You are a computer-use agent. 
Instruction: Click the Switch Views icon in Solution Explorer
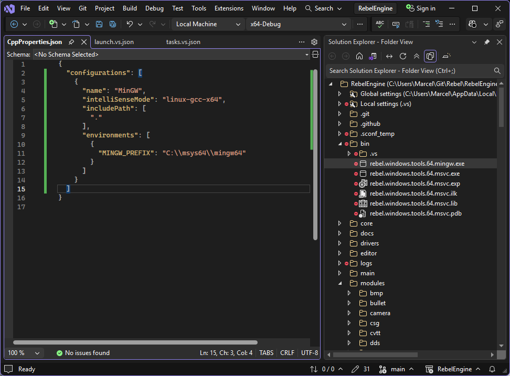(373, 56)
